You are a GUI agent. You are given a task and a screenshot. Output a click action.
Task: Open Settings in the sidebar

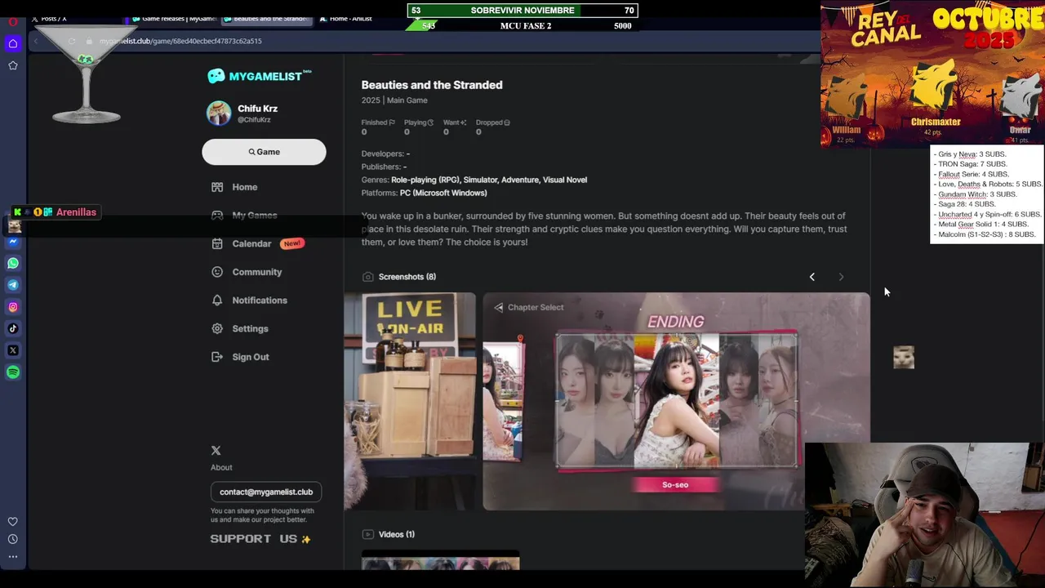tap(250, 328)
